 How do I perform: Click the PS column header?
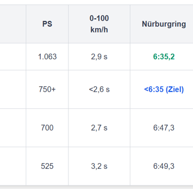tap(47, 24)
